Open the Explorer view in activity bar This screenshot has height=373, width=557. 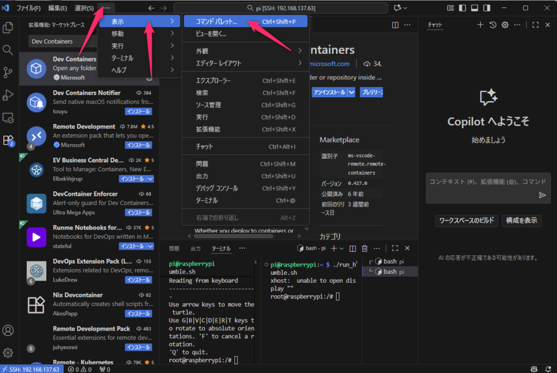click(8, 27)
